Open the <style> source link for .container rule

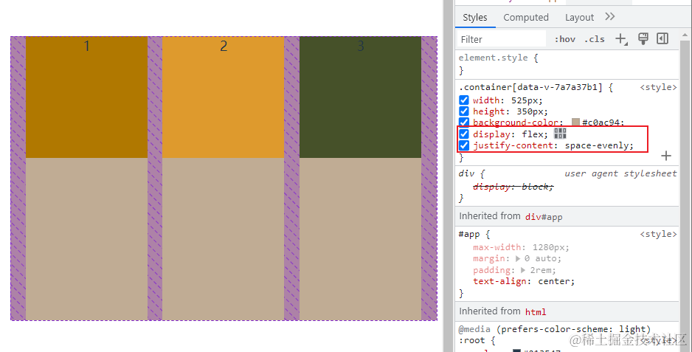click(x=659, y=88)
